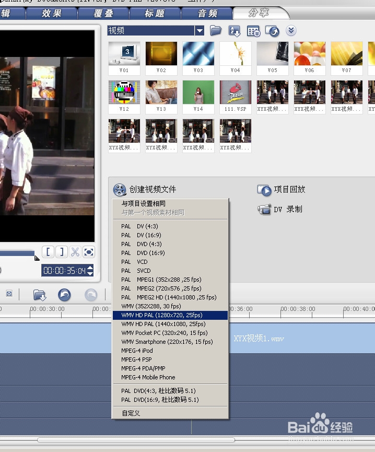Choose PAL DVD(16:9, 杜比数码 5.1)
375x452 pixels.
point(170,400)
